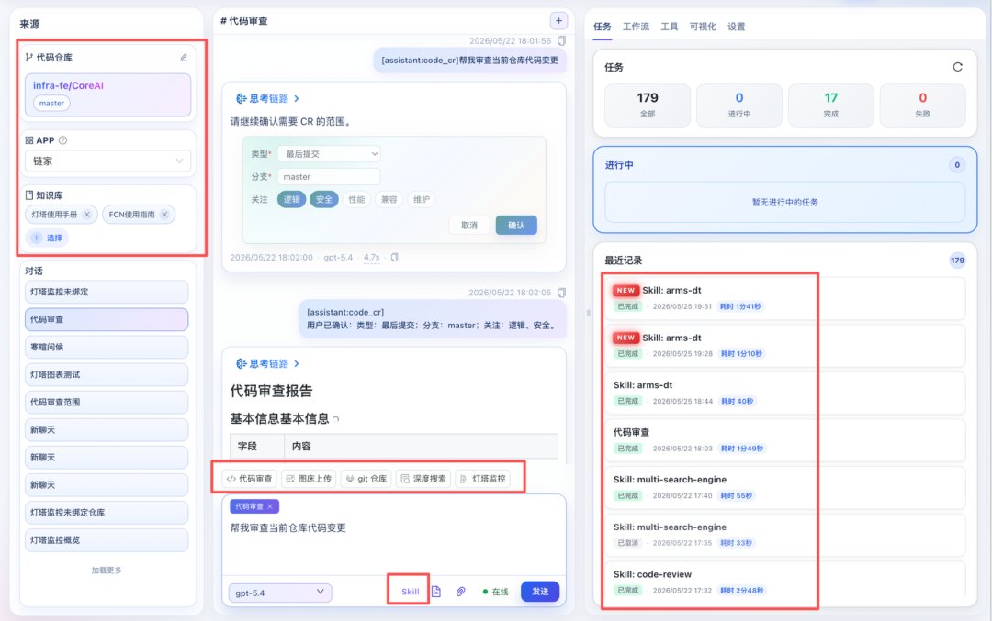Attach a file with the paperclip icon
This screenshot has width=992, height=621.
460,592
